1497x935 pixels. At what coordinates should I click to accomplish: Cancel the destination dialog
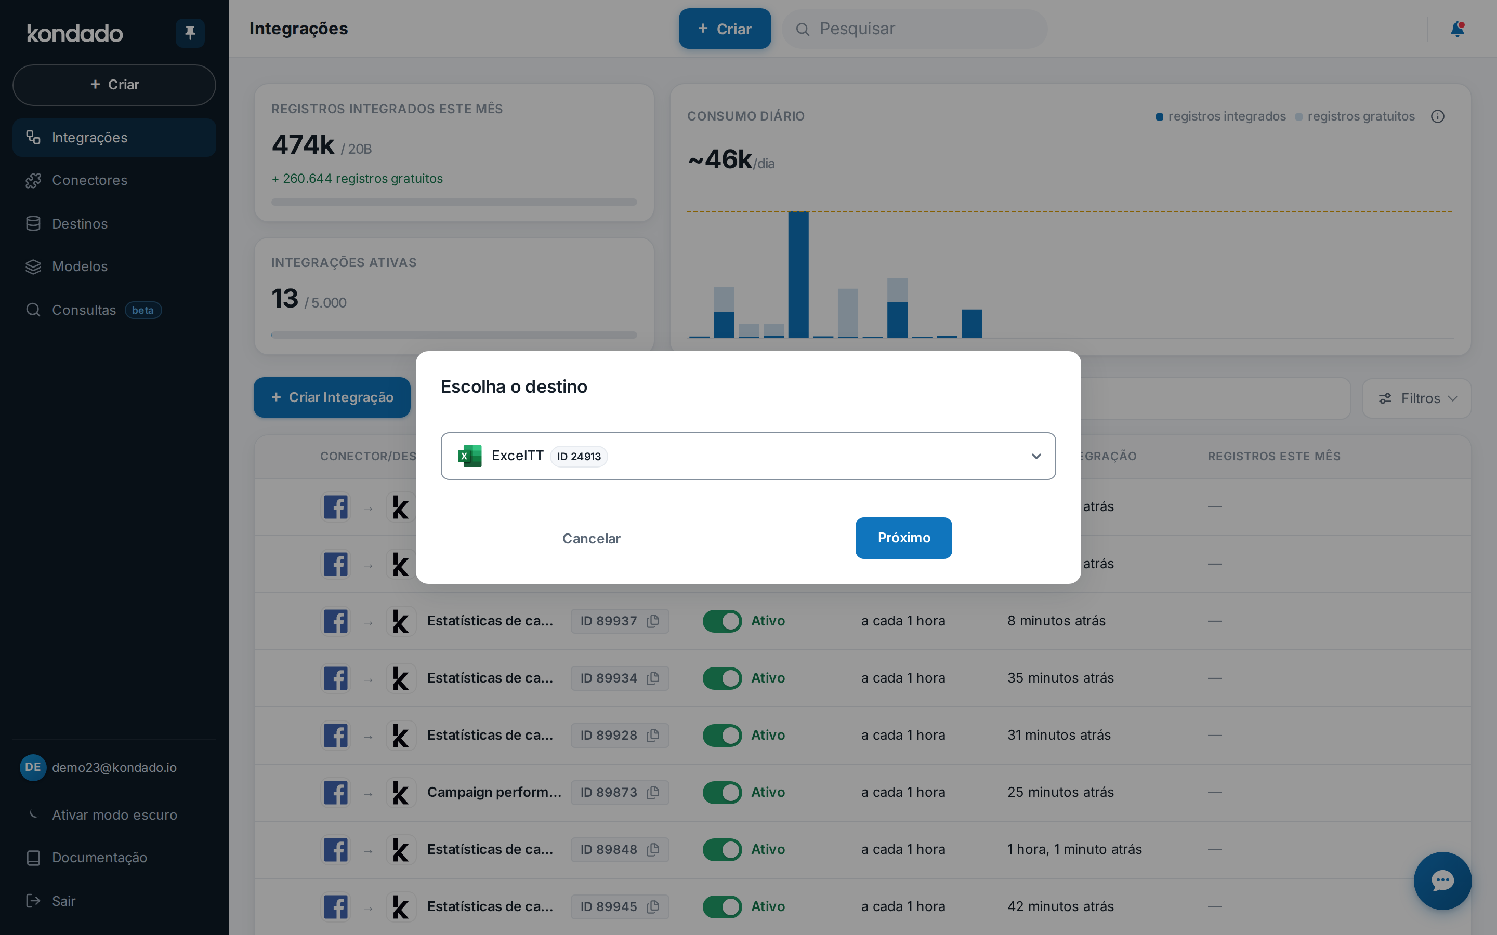click(591, 539)
